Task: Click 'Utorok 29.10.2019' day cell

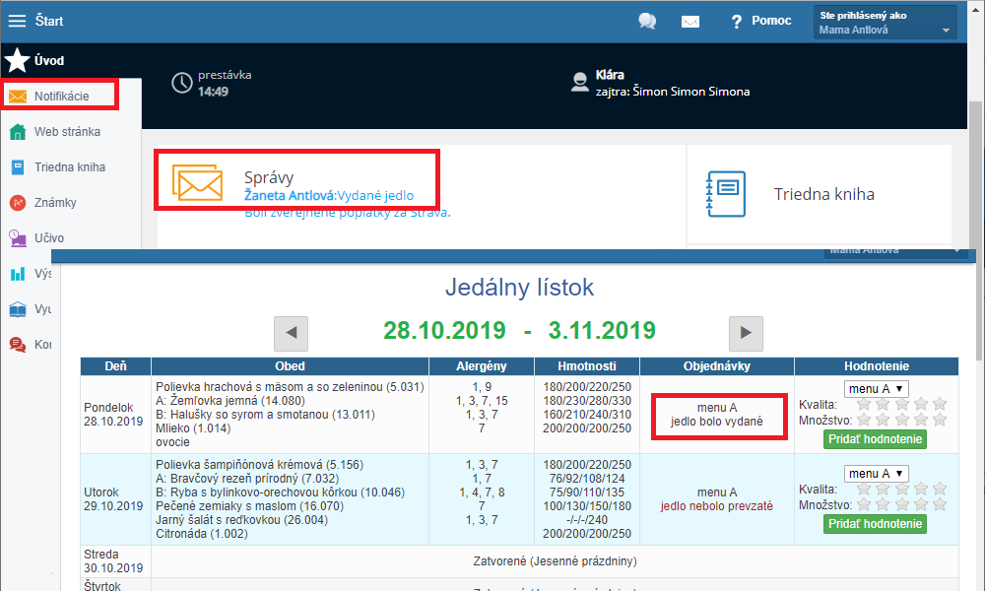Action: pyautogui.click(x=113, y=499)
